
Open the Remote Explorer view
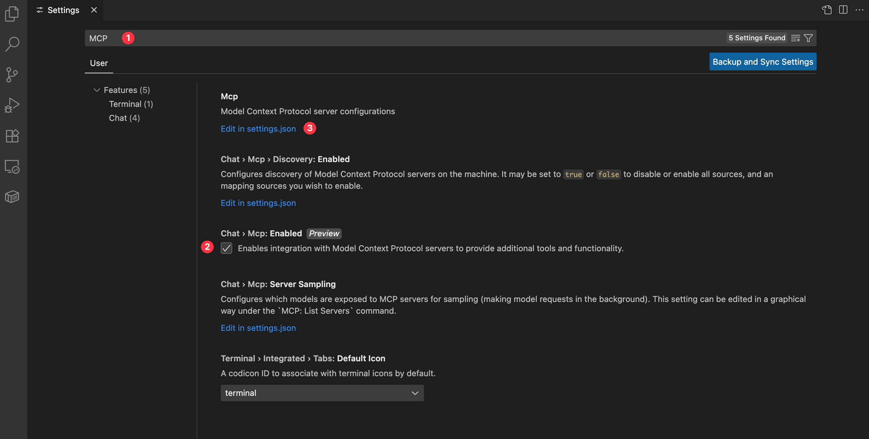(x=12, y=167)
